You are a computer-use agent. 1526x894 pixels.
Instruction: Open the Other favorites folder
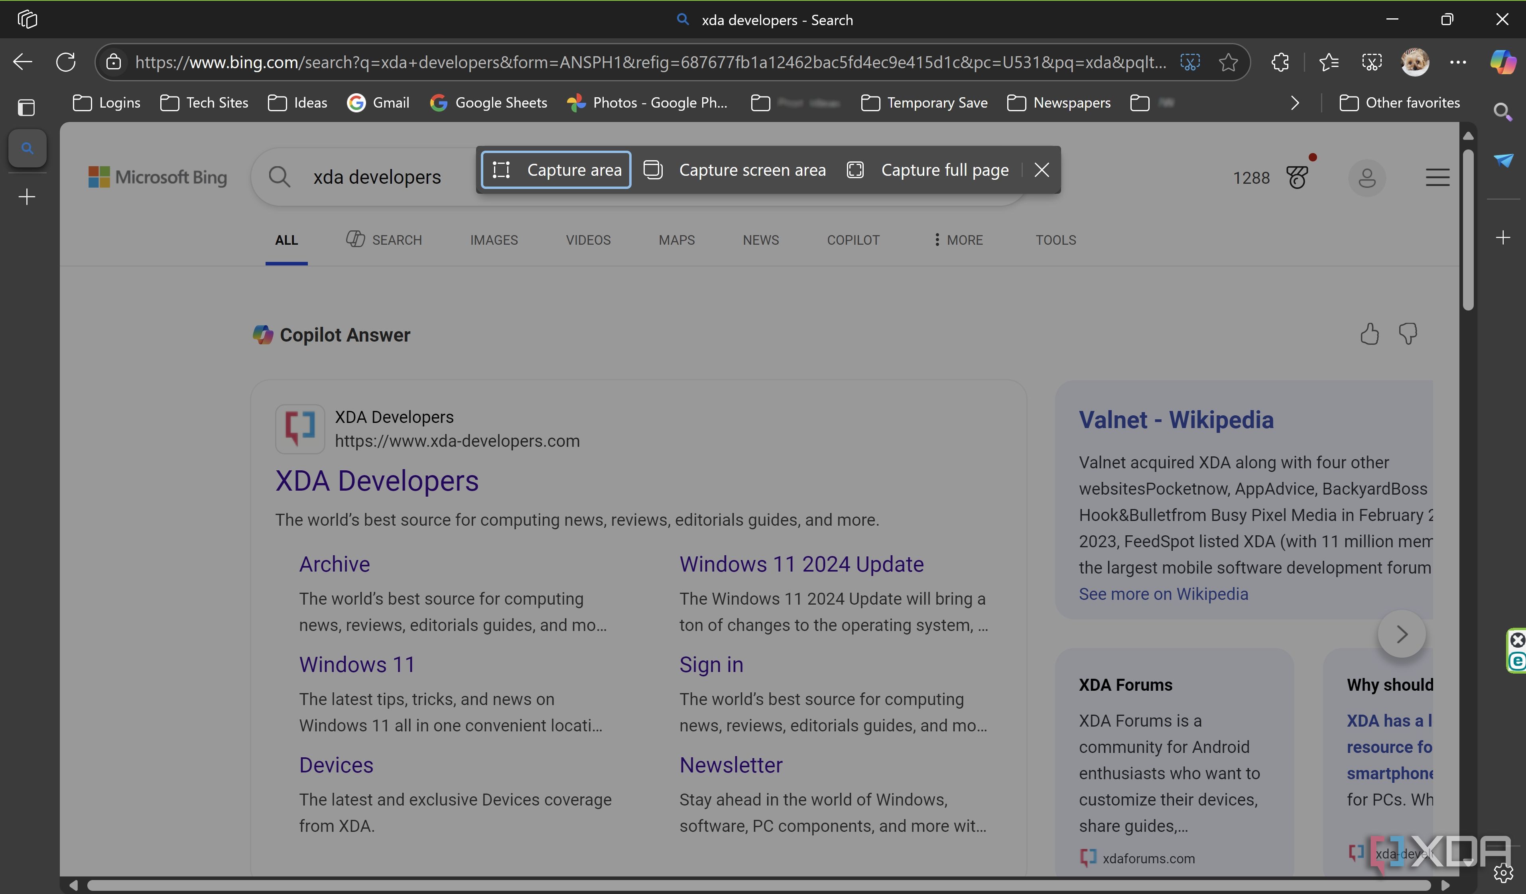[x=1400, y=103]
